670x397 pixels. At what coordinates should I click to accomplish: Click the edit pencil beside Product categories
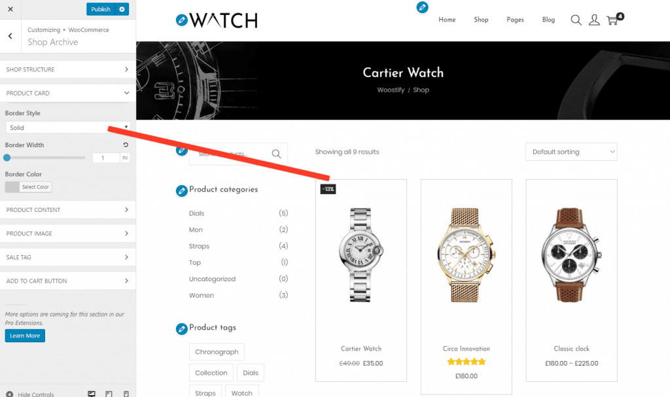[182, 190]
